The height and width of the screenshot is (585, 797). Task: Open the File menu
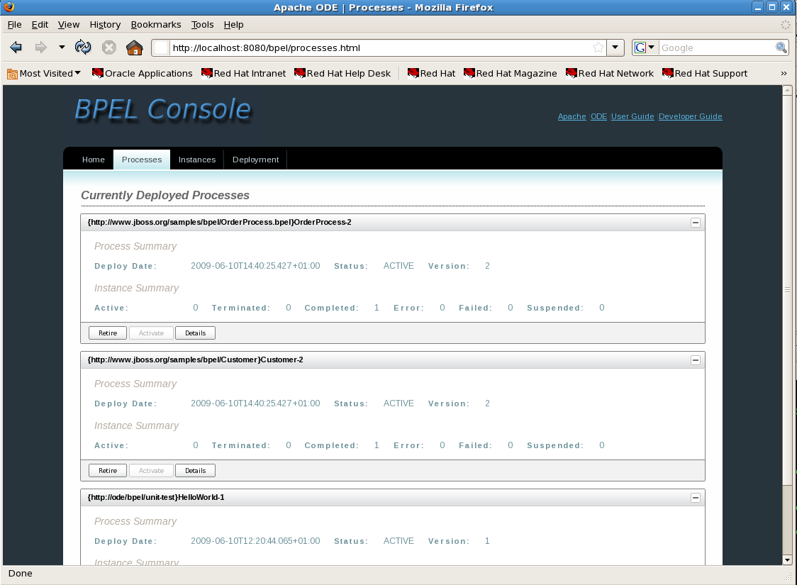point(14,24)
